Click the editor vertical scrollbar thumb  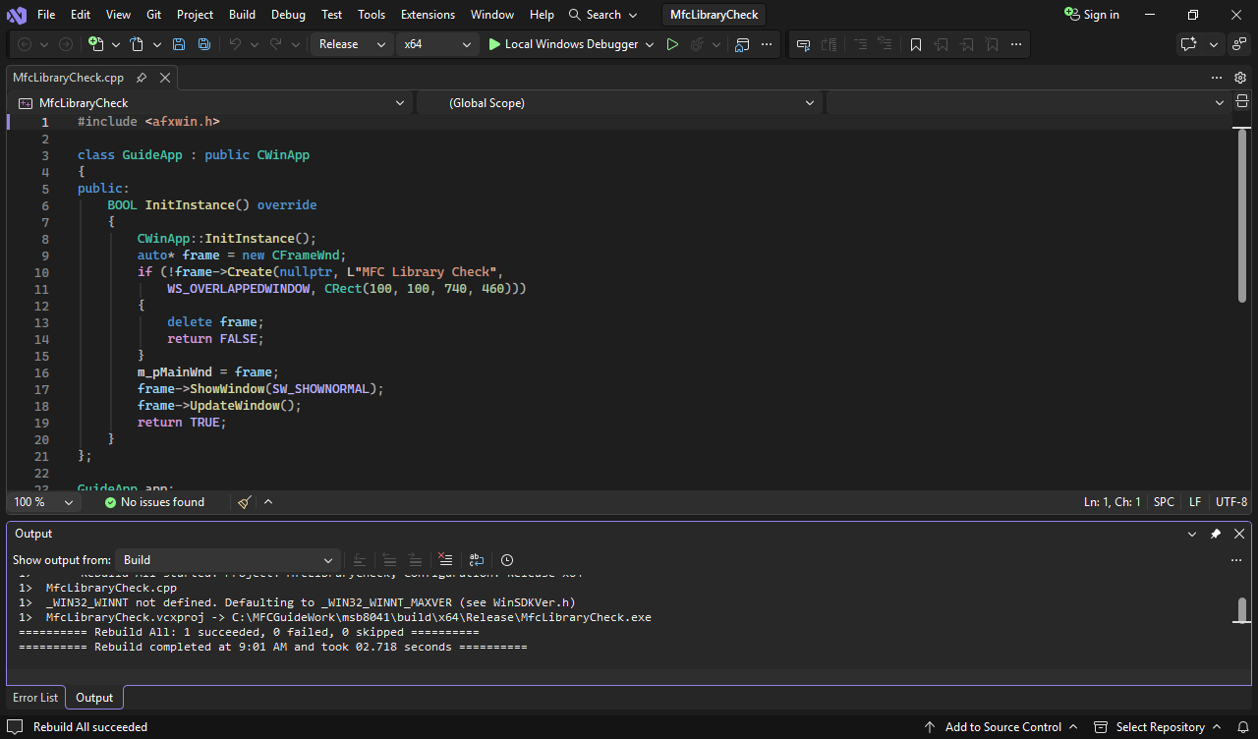tap(1242, 215)
